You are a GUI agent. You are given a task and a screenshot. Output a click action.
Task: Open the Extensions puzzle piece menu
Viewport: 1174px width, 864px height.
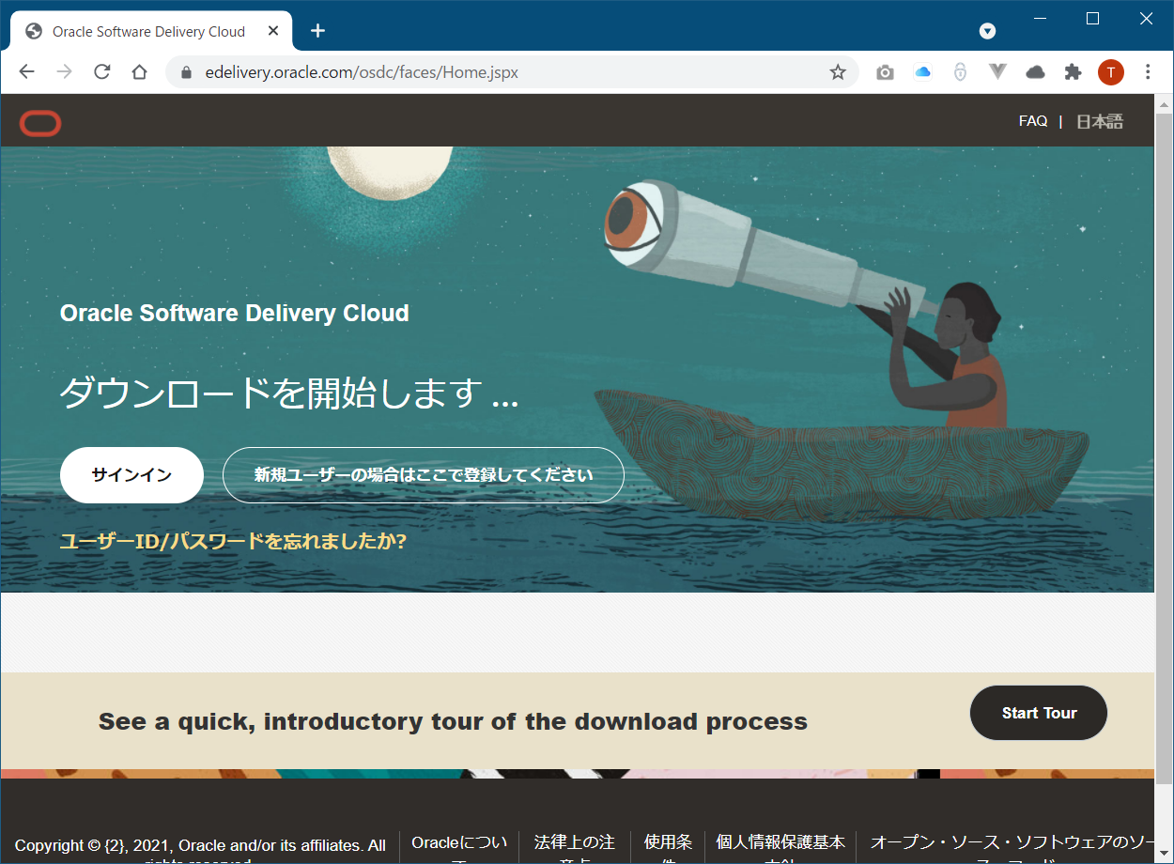1073,72
